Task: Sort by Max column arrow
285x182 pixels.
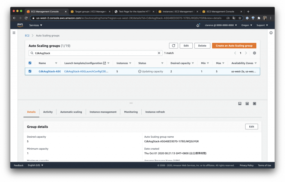Action: coord(223,63)
